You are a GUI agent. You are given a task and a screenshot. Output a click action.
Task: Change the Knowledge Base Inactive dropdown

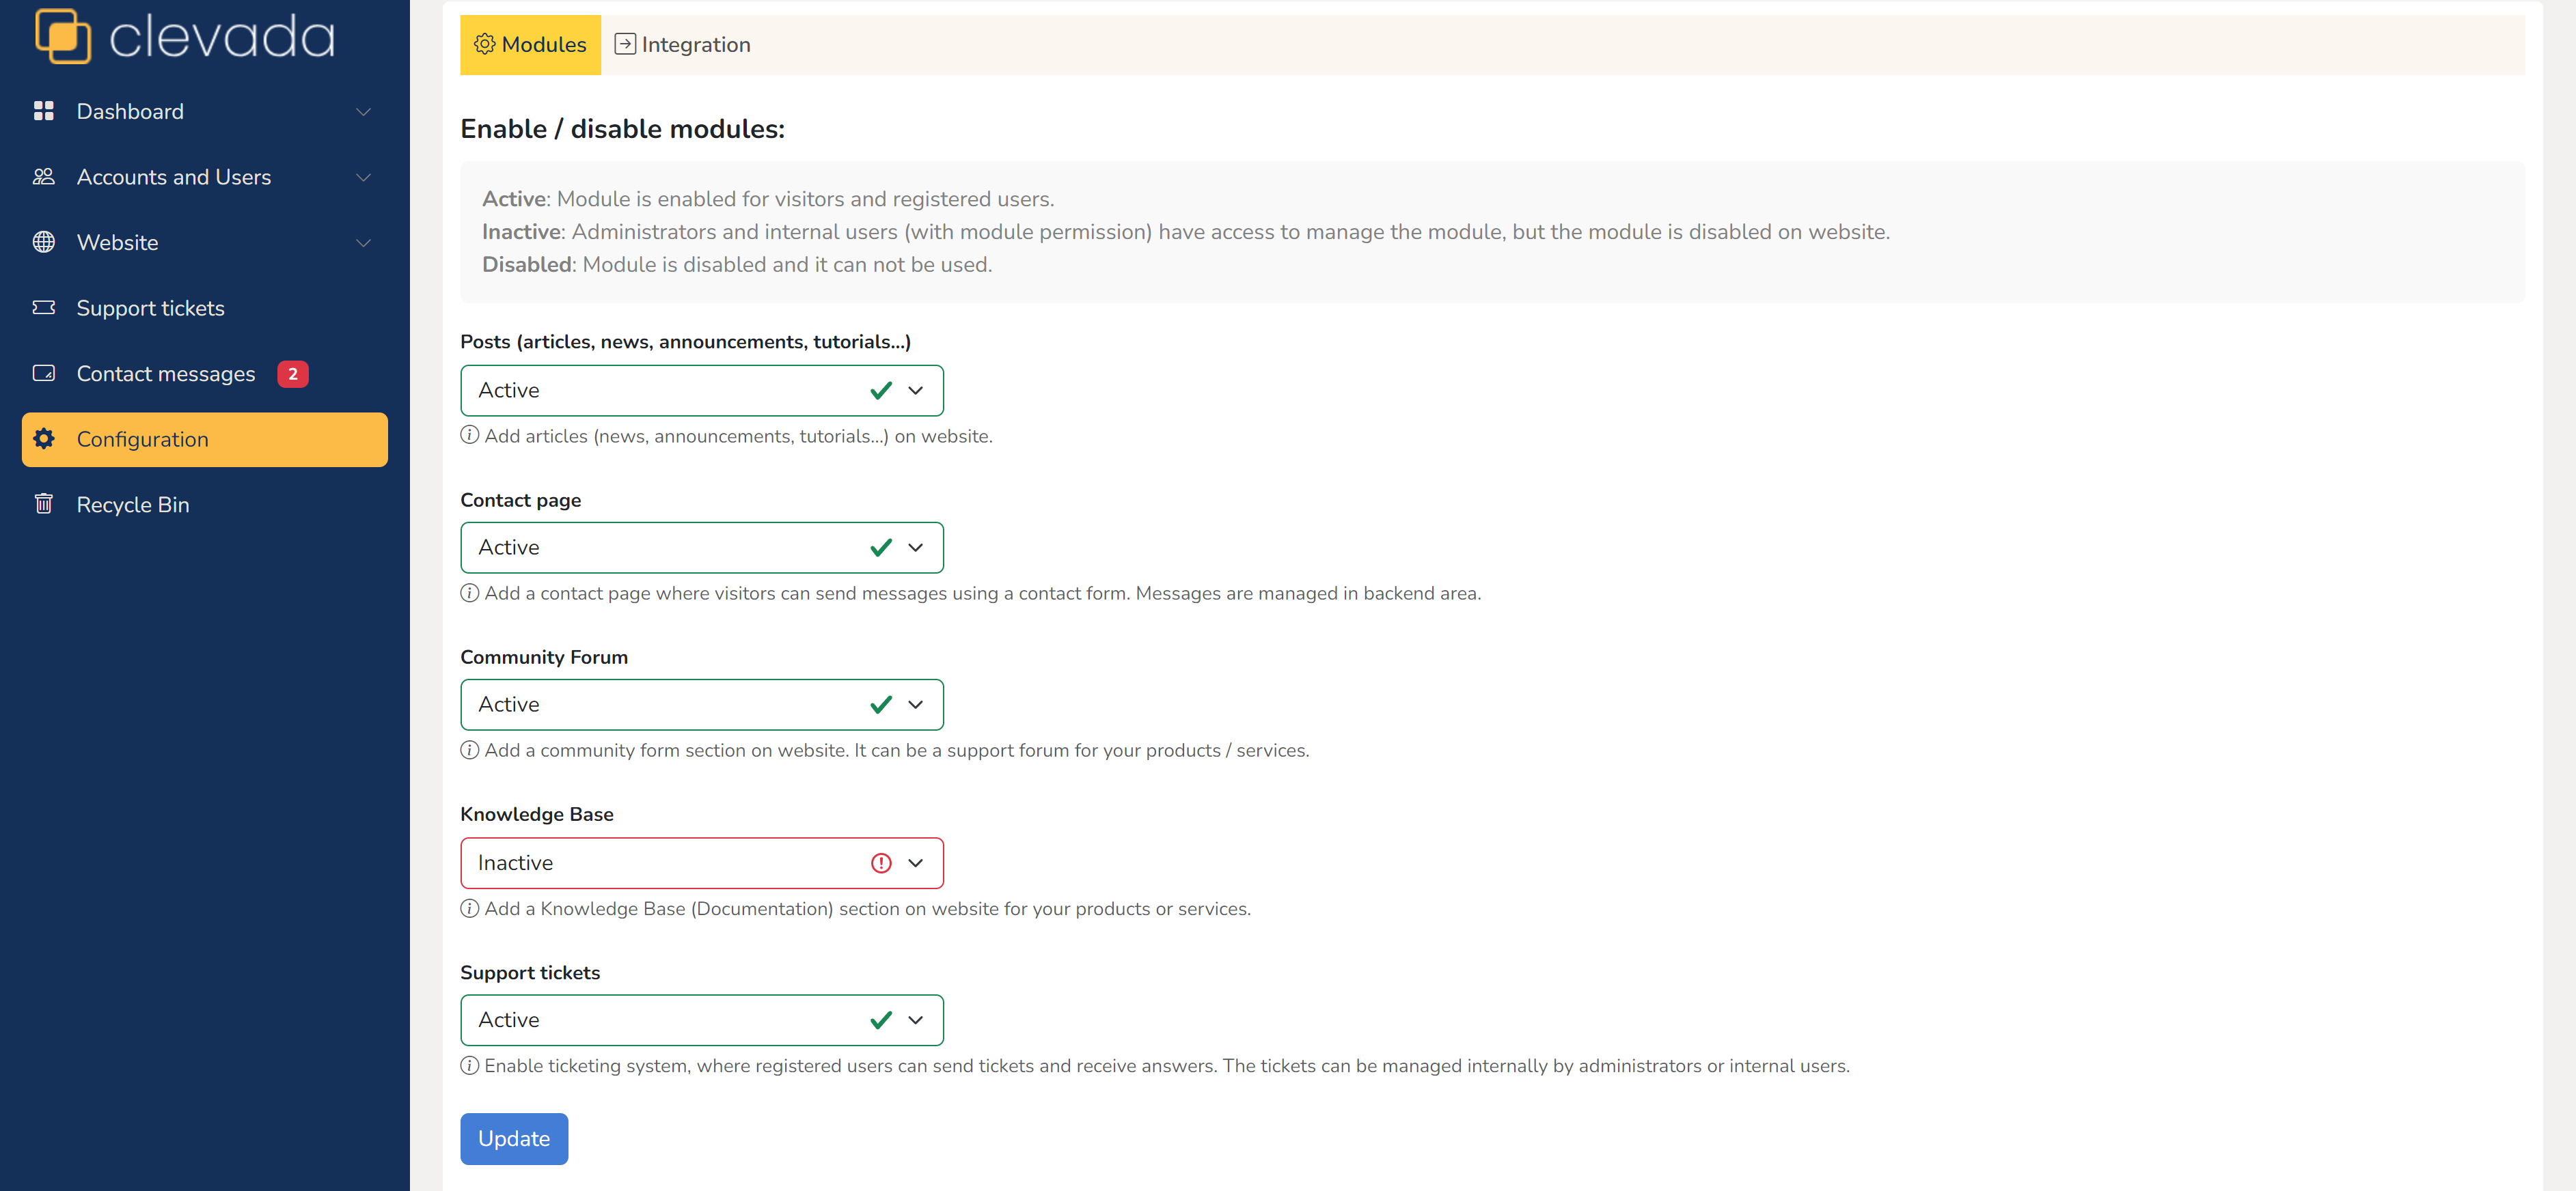[x=702, y=863]
